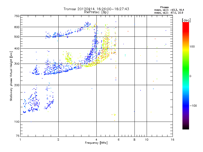Click the 'mean, sd,X: 87.0, 20.9' statistics line
The width and height of the screenshot is (203, 152).
pyautogui.click(x=168, y=13)
